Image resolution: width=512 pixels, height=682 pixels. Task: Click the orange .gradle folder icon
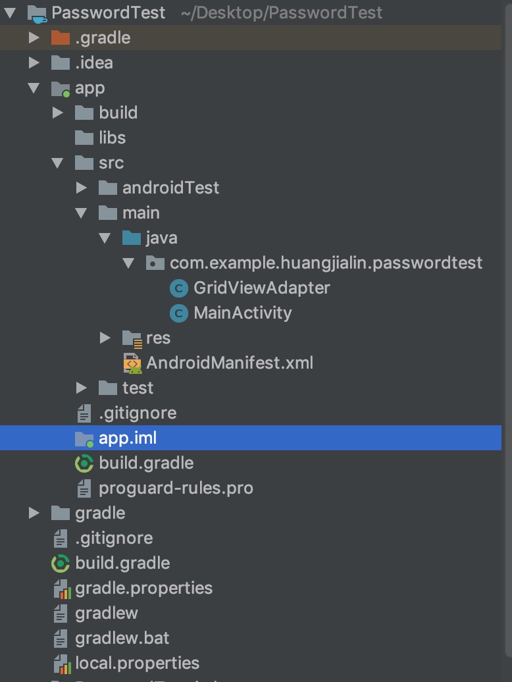point(61,38)
